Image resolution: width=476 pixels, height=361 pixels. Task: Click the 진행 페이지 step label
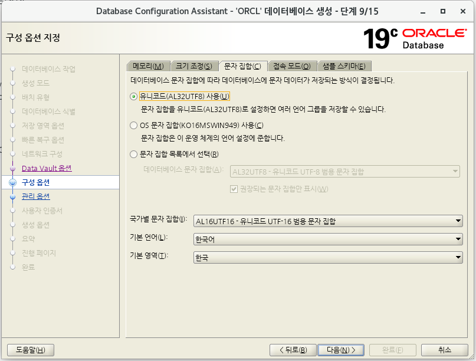pos(39,253)
